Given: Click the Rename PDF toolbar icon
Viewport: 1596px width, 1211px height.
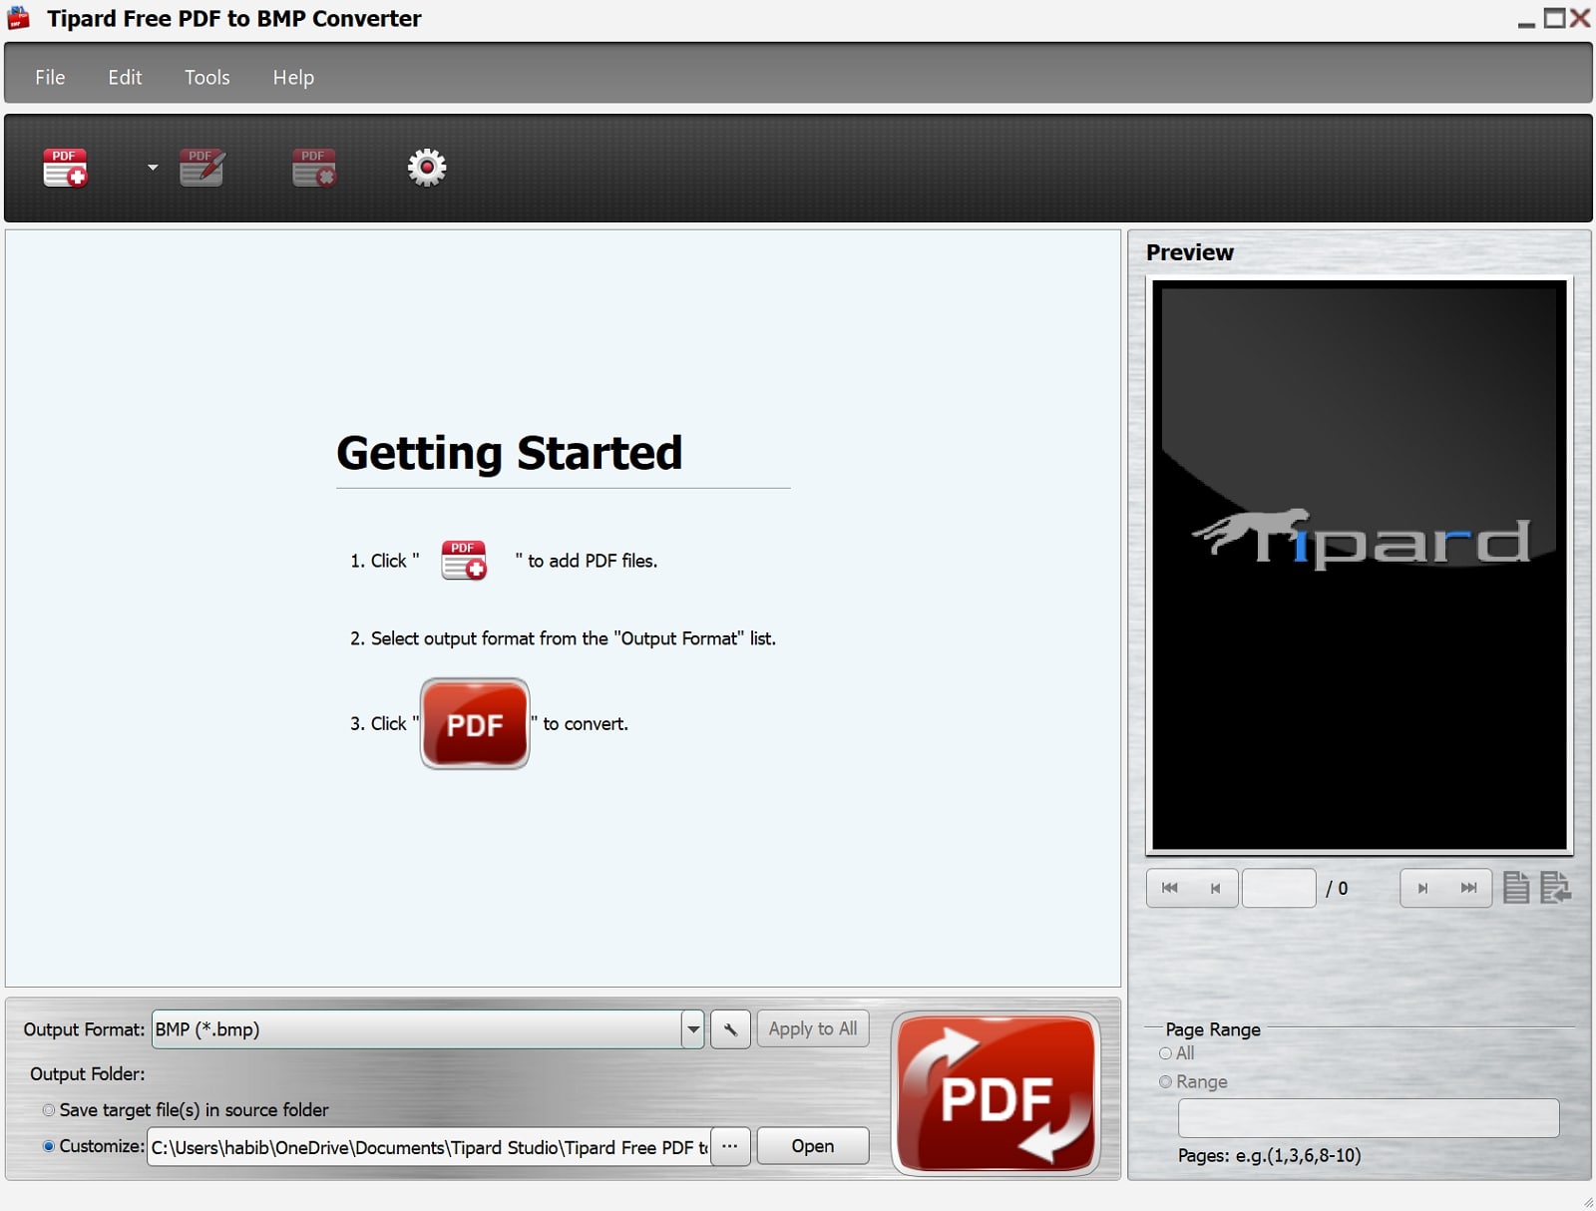Looking at the screenshot, I should 202,168.
